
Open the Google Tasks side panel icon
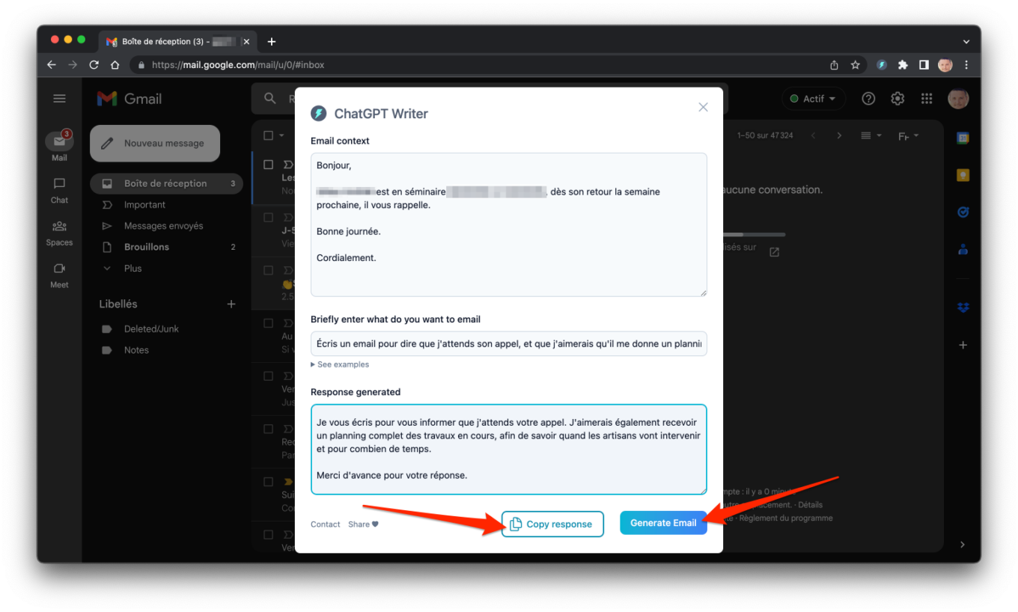(963, 212)
